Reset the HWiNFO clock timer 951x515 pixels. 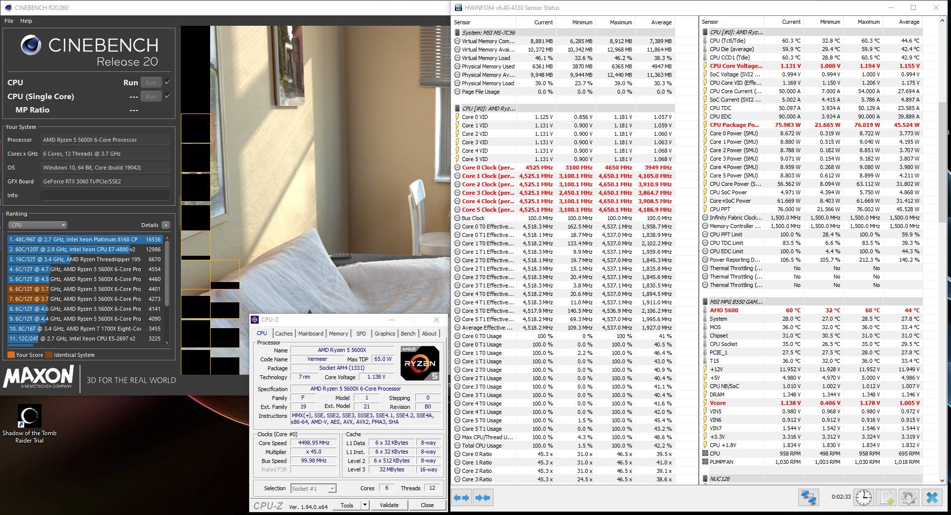point(863,497)
